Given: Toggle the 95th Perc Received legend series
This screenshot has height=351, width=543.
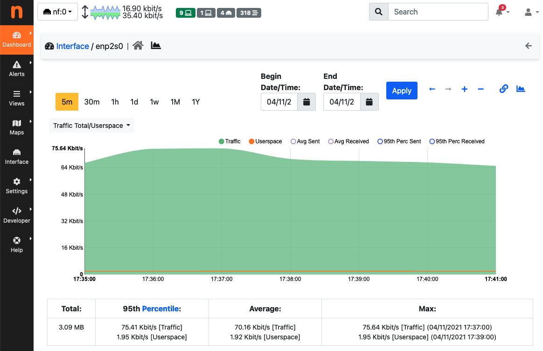Looking at the screenshot, I should pos(457,141).
